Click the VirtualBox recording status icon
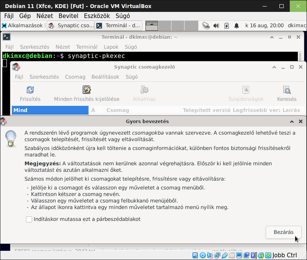This screenshot has width=307, height=260. pyautogui.click(x=247, y=255)
